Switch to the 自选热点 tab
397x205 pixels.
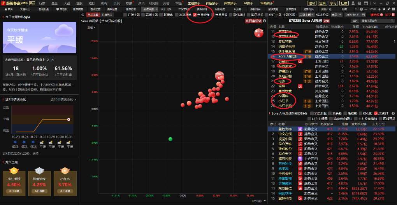click(107, 15)
